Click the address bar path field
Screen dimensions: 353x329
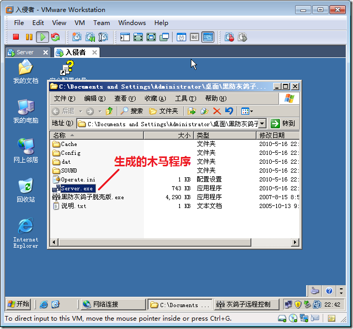pyautogui.click(x=168, y=124)
